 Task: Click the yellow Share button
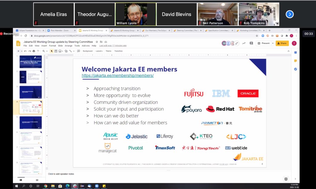(x=282, y=43)
